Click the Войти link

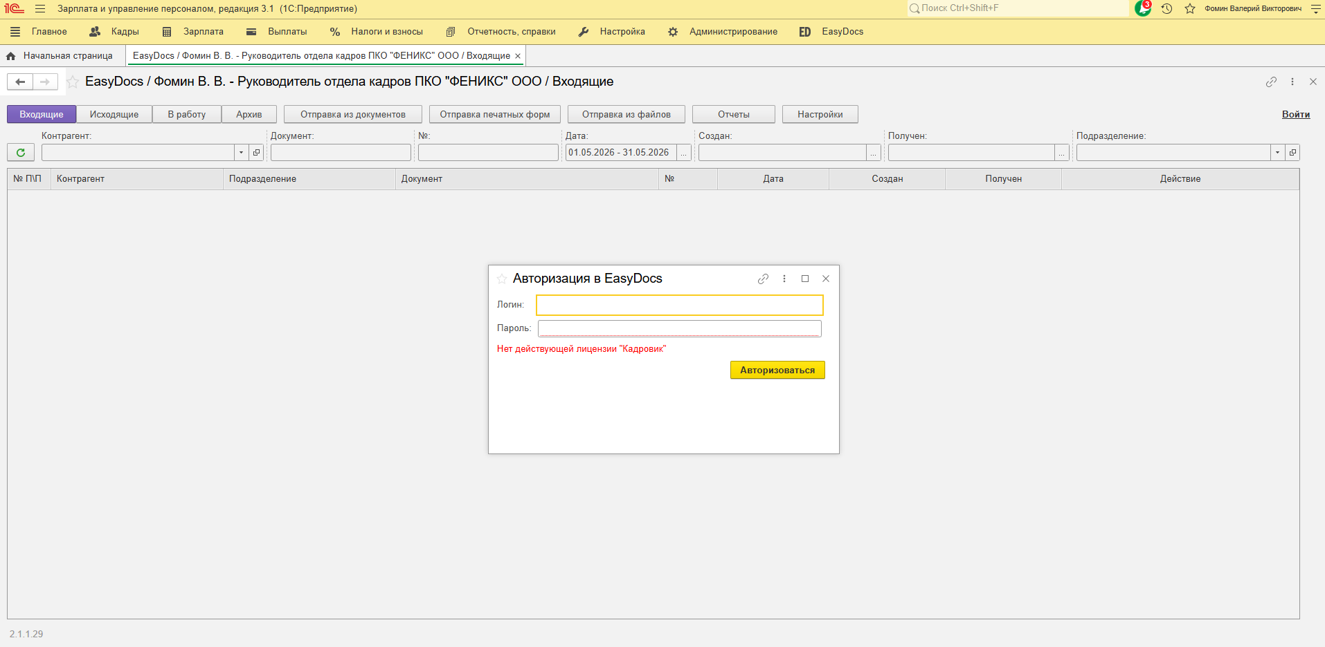[x=1296, y=115]
